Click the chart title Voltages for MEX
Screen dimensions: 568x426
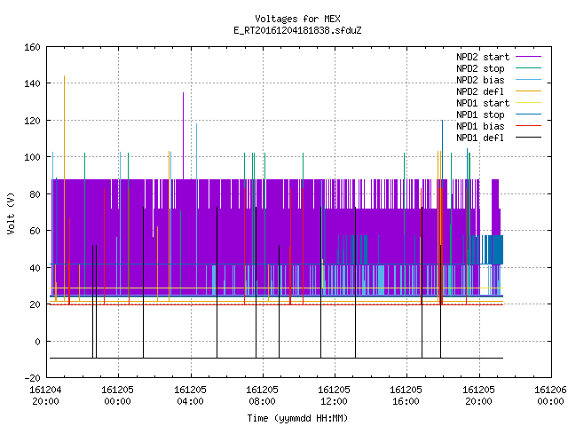(x=298, y=19)
